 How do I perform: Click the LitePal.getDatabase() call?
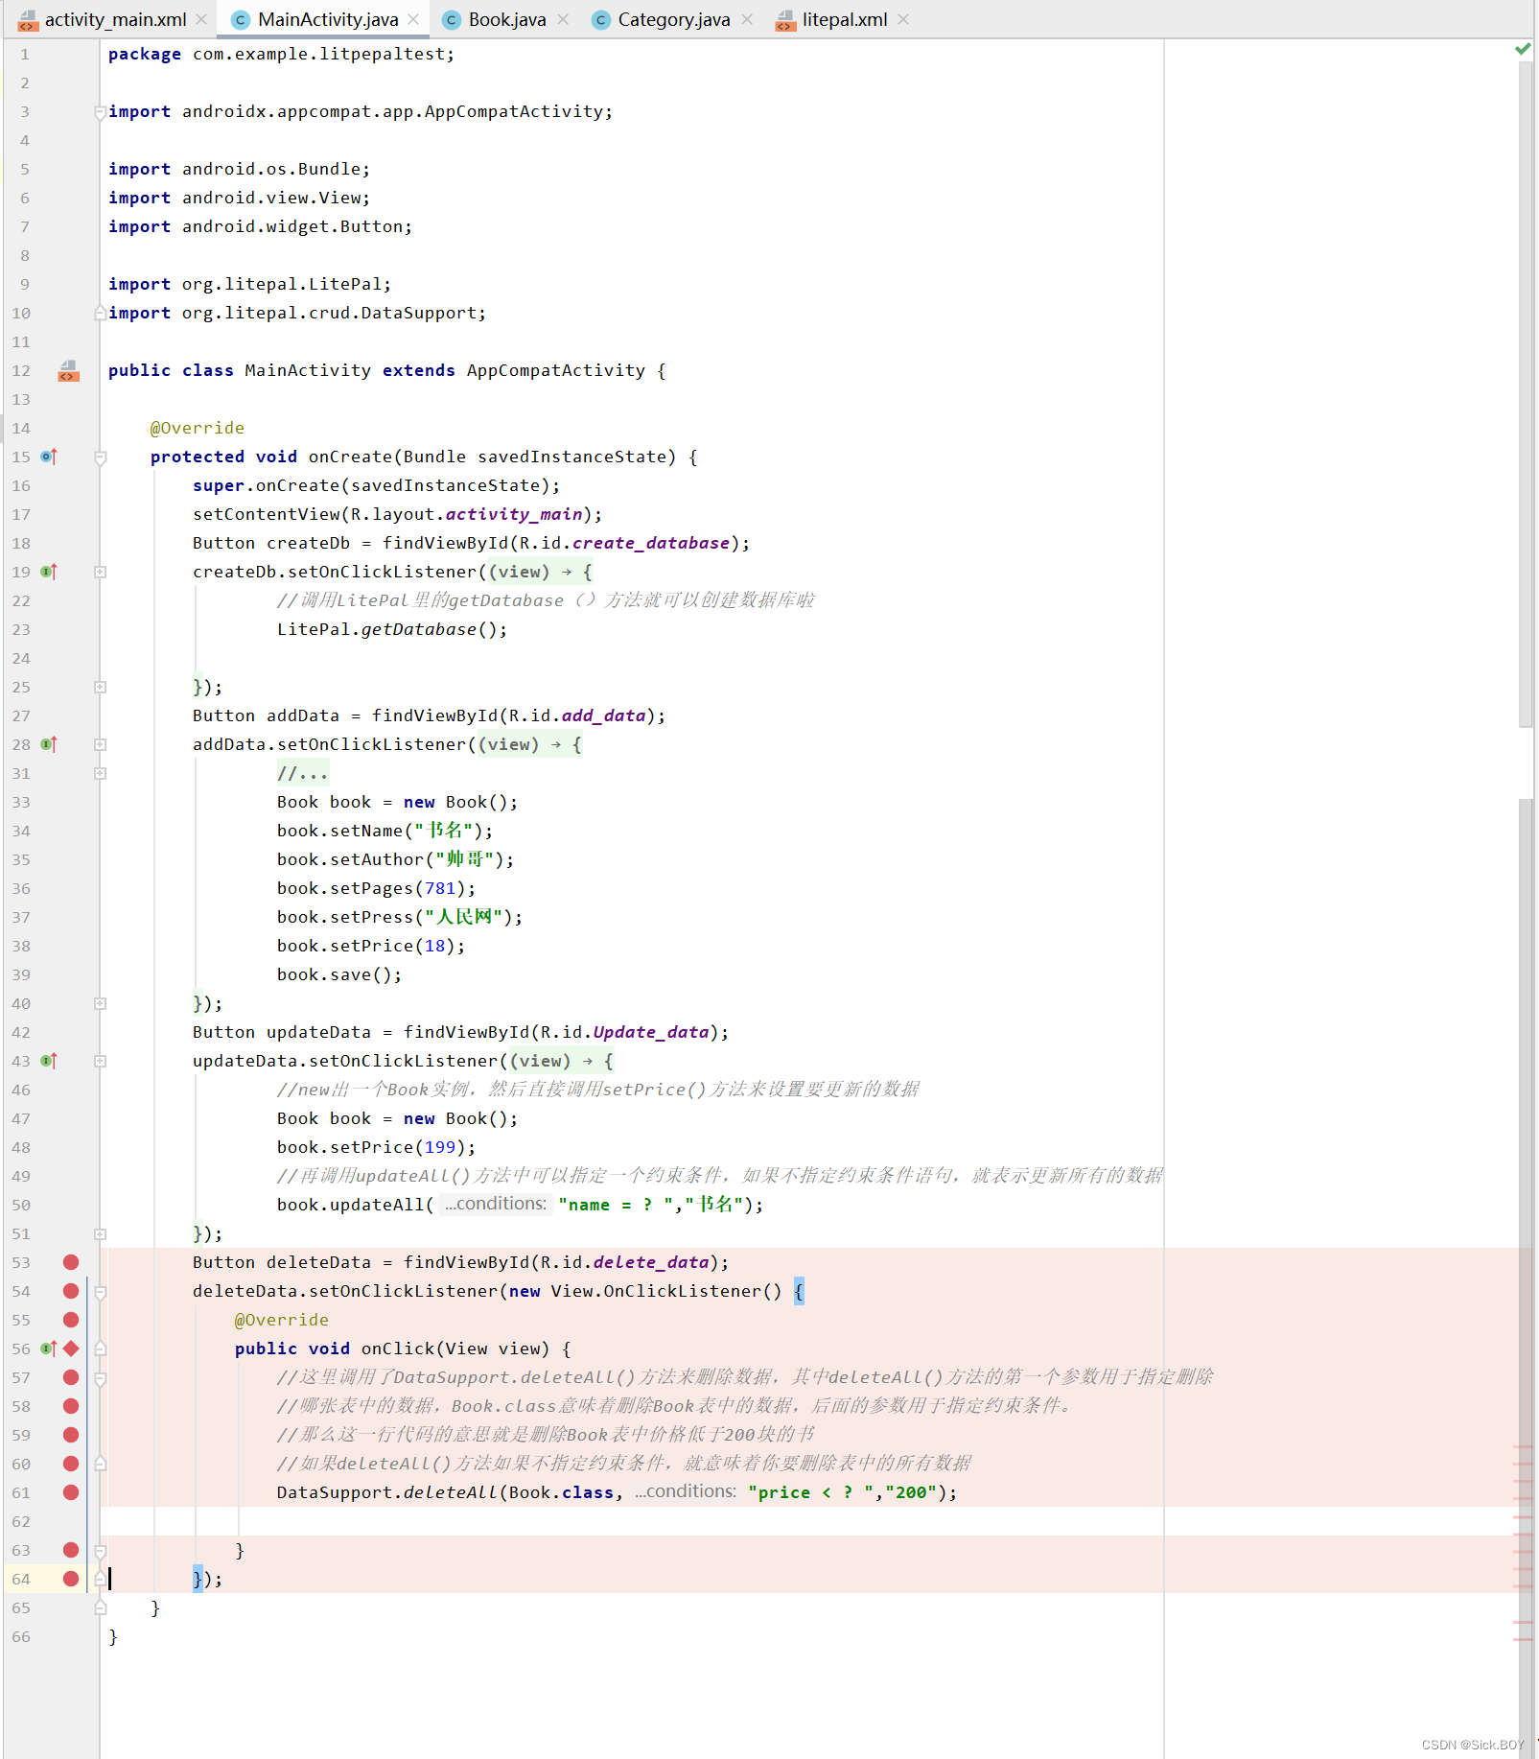pyautogui.click(x=392, y=629)
